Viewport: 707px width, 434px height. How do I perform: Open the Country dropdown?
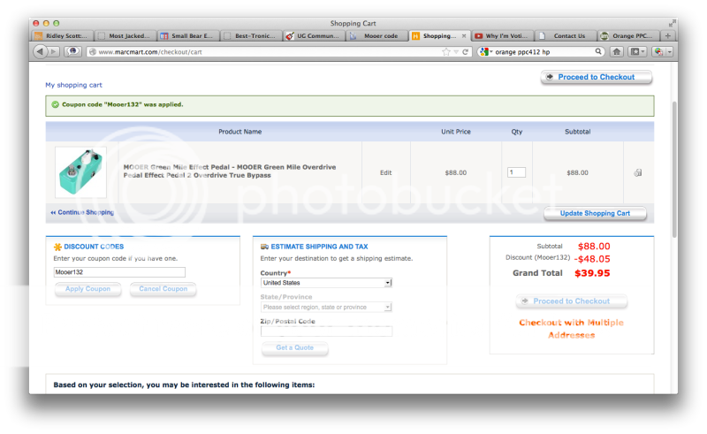[x=326, y=283]
